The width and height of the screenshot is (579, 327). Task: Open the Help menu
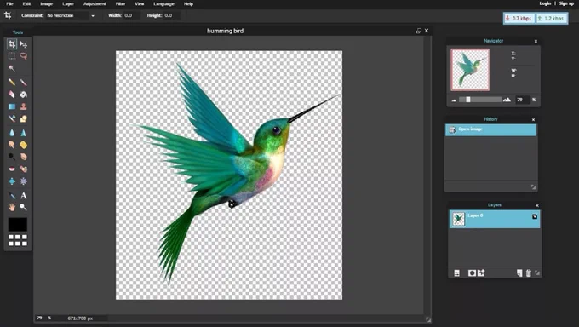(x=188, y=3)
